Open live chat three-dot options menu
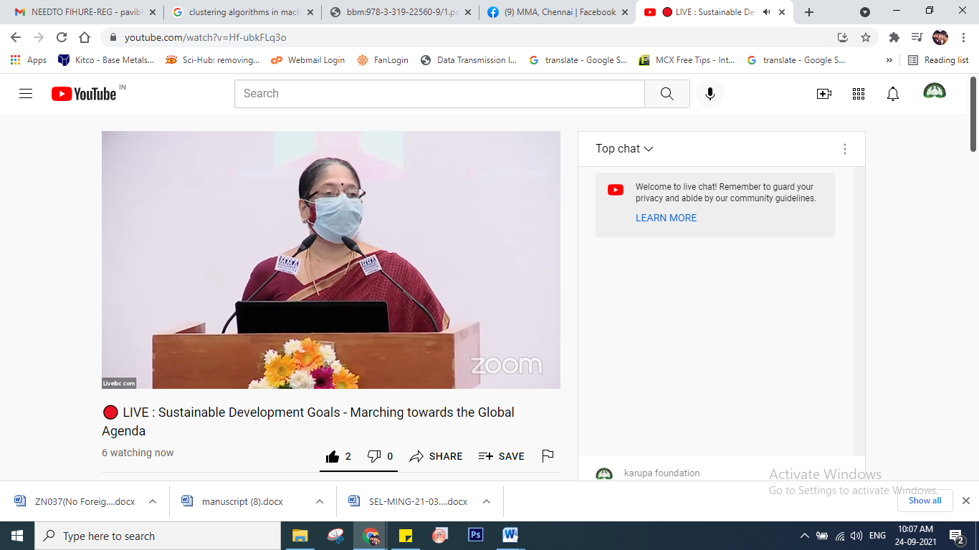This screenshot has height=550, width=979. [845, 149]
